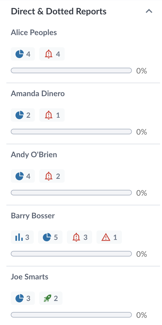Viewport: 162px width, 325px height.
Task: Open Barry Bosser's report name
Action: (x=33, y=216)
